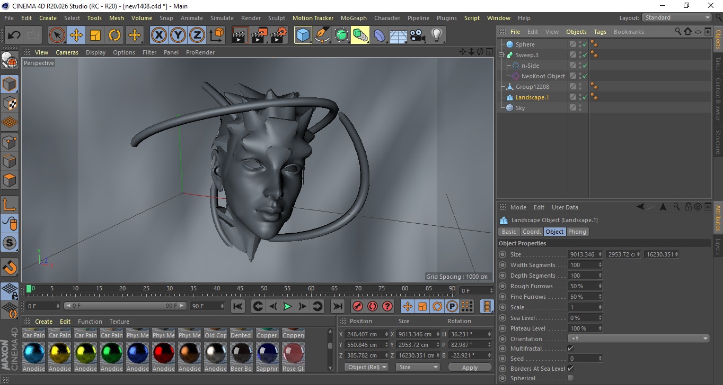
Task: Enable the Spherical checkbox
Action: (570, 378)
